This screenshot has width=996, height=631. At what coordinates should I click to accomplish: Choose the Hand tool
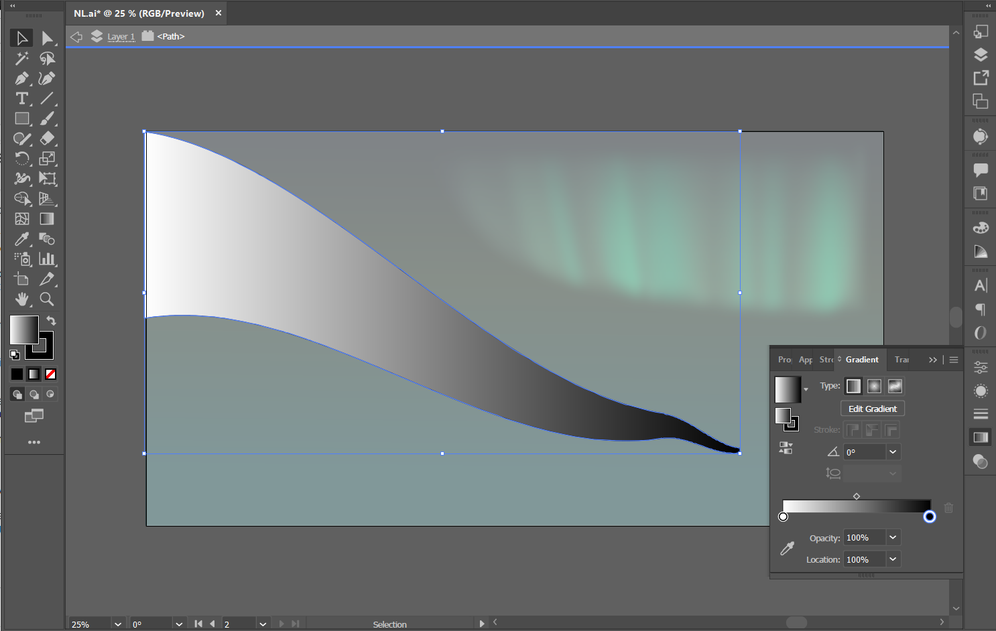(x=22, y=299)
